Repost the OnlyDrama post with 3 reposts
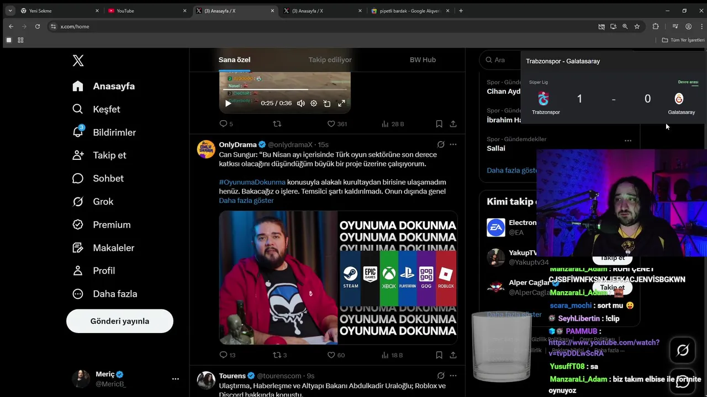Screen dimensions: 707x397 point(280,355)
